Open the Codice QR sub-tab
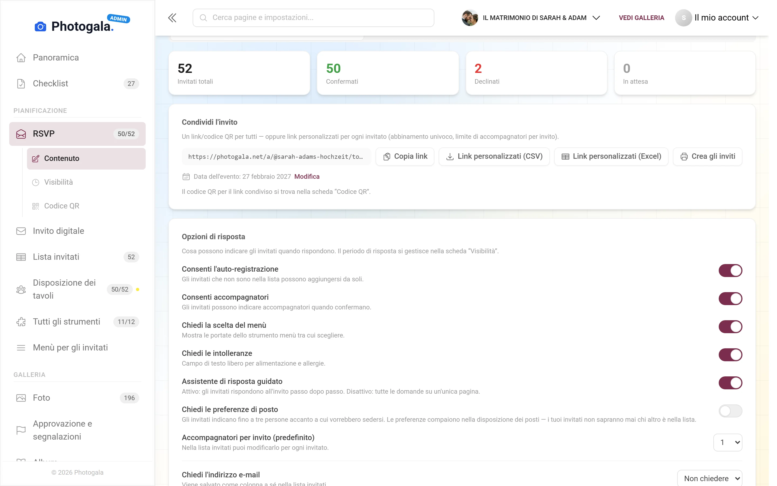The height and width of the screenshot is (486, 777). [86, 206]
